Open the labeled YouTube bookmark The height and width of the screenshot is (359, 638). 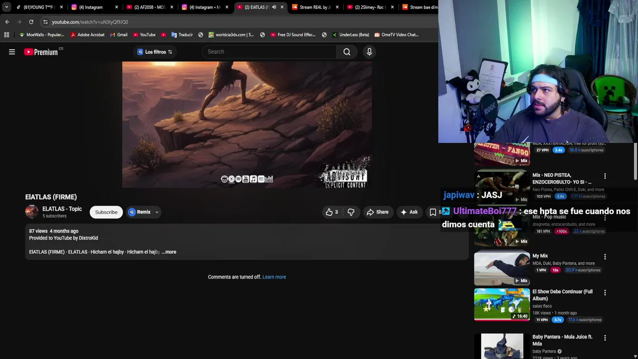point(144,35)
